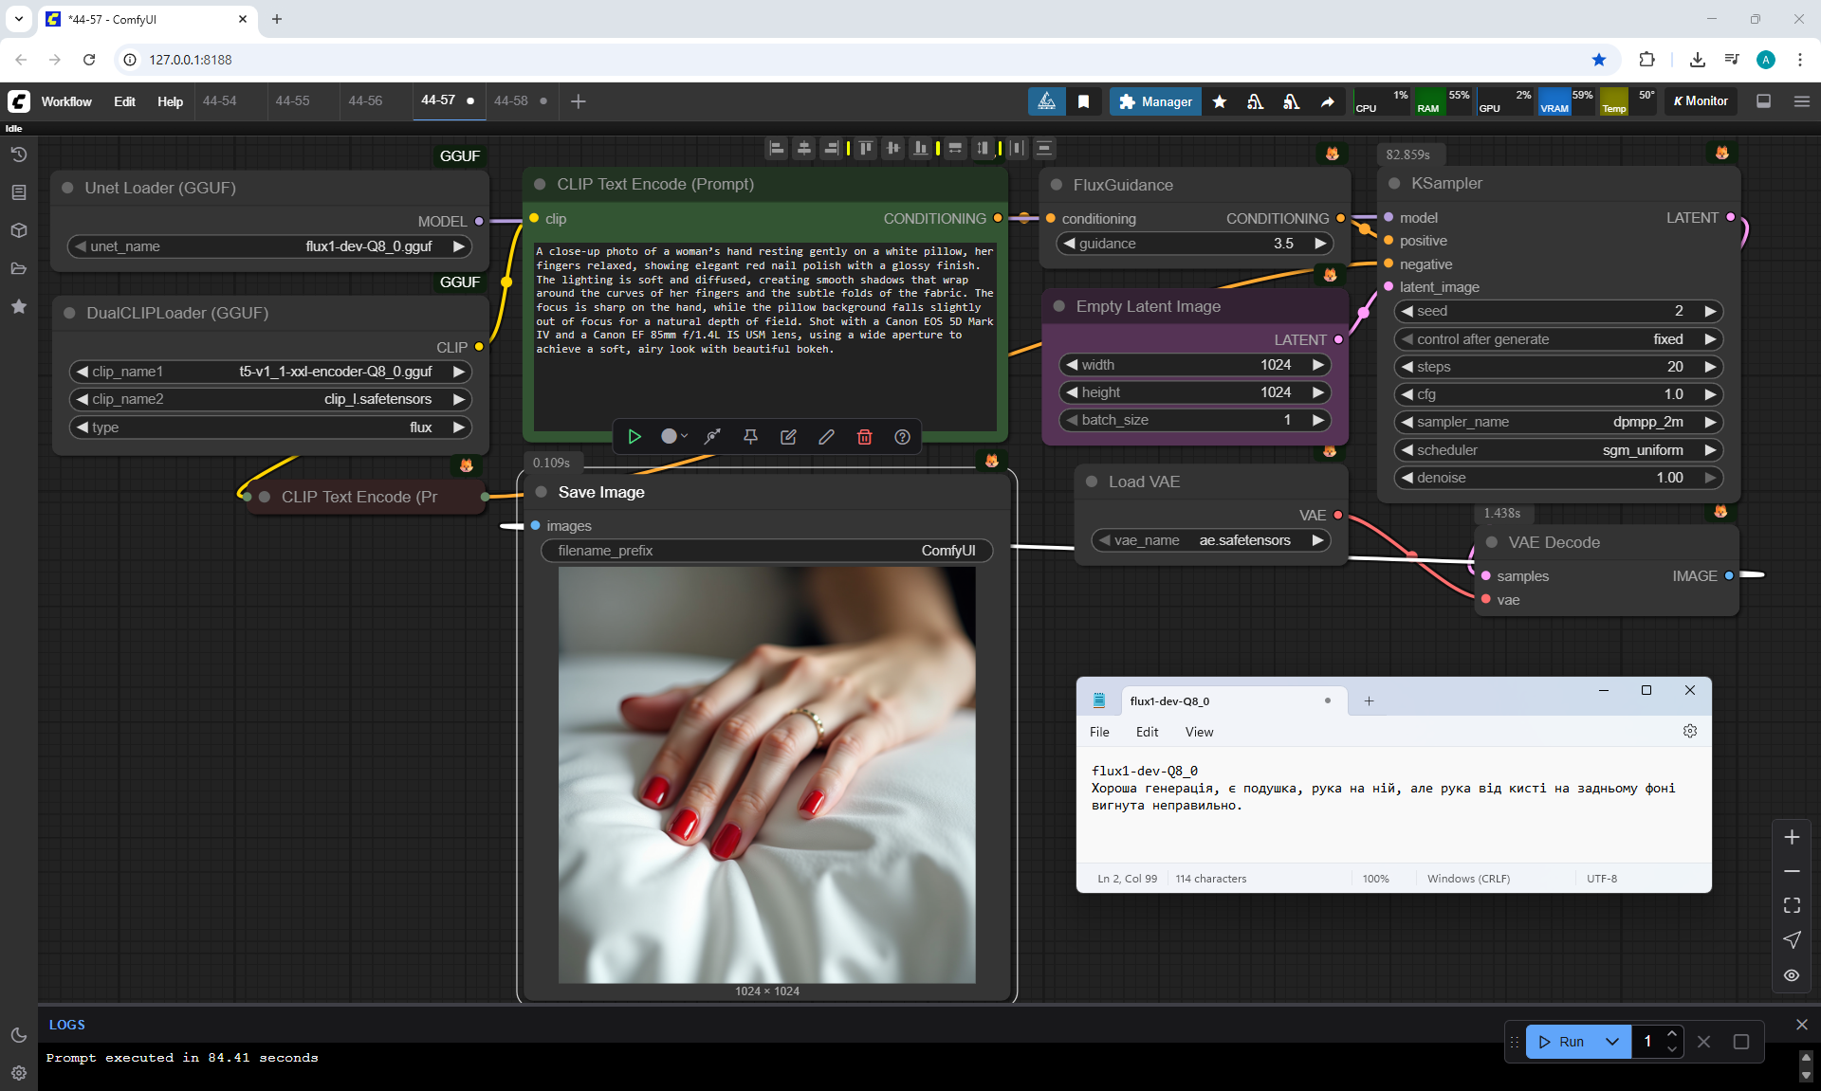Collapse the KSampler node via its title dot
Image resolution: width=1821 pixels, height=1091 pixels.
tap(1394, 184)
